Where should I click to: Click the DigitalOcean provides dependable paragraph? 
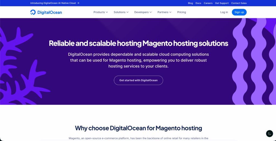[x=138, y=60]
